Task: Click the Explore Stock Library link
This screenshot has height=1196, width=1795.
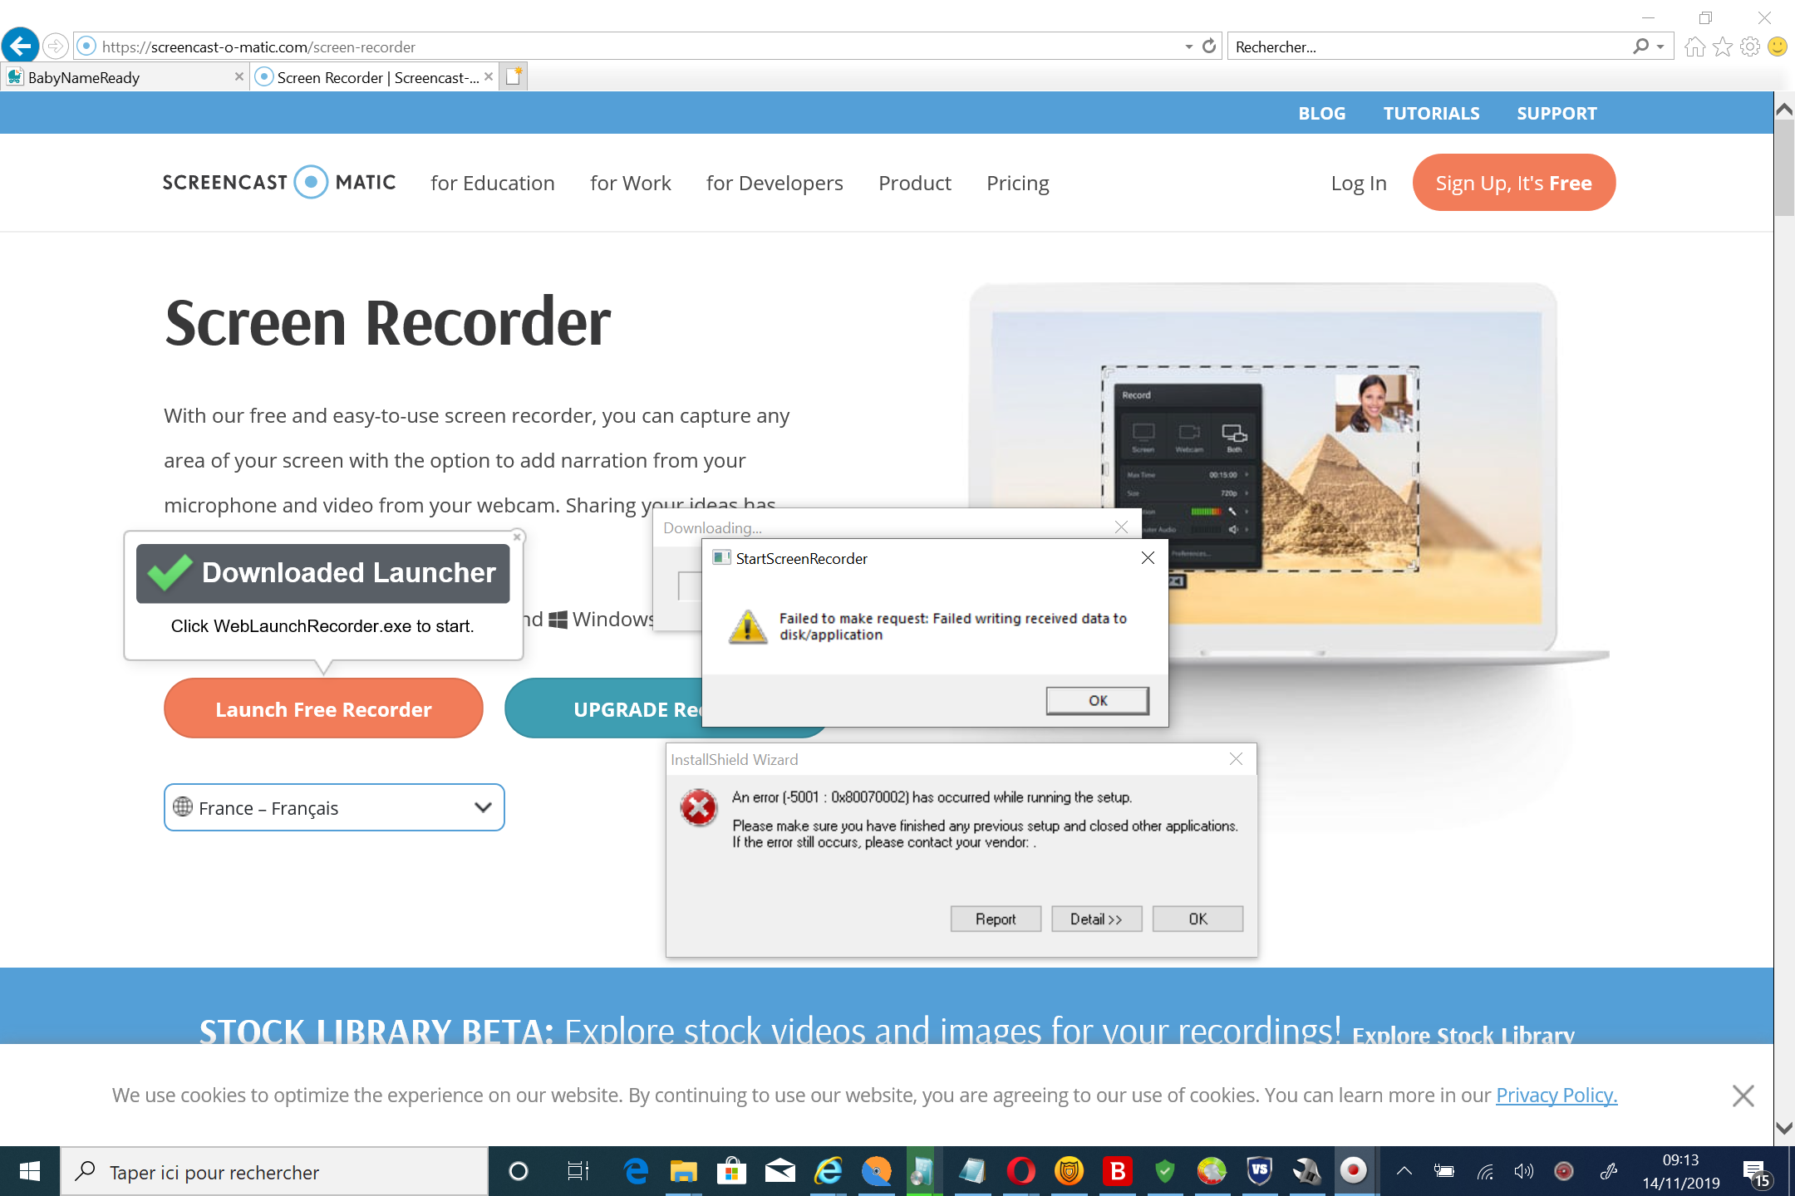Action: tap(1463, 1034)
